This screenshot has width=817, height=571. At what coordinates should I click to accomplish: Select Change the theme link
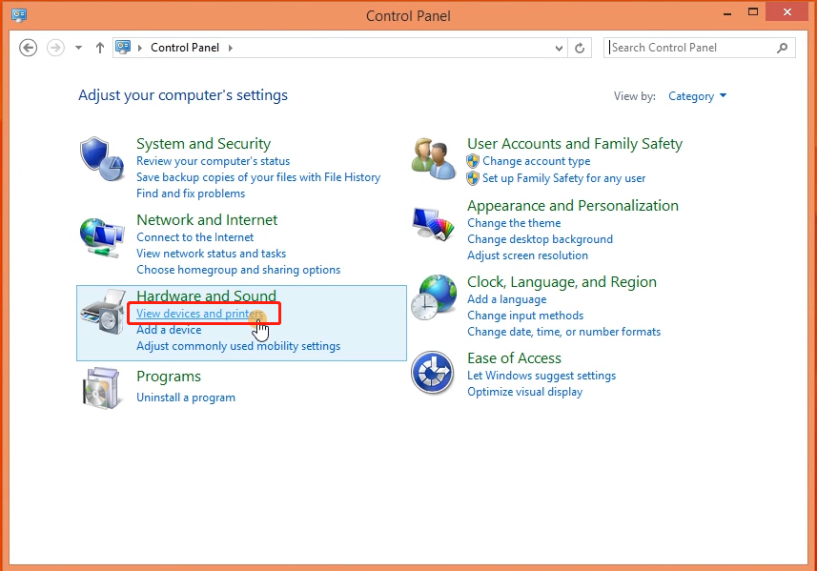point(514,223)
